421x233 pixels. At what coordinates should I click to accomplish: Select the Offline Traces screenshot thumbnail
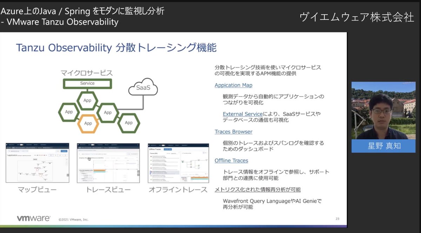coord(178,163)
